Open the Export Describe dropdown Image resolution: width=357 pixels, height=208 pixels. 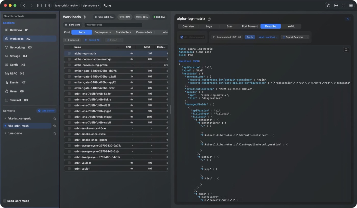[x=295, y=37]
